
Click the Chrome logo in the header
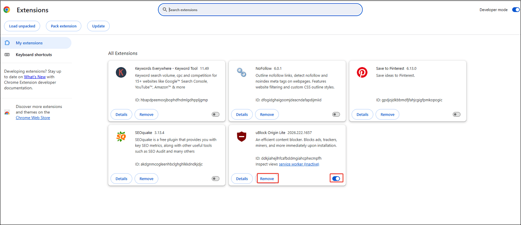click(x=7, y=10)
